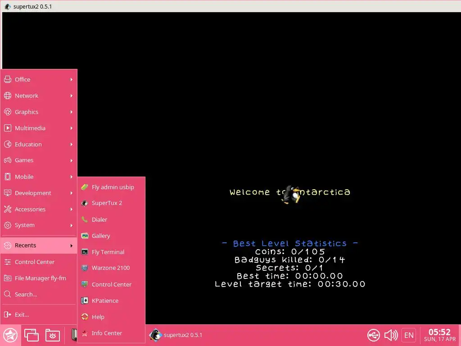This screenshot has width=461, height=346.
Task: Click the Warzone 2100 icon
Action: tap(85, 268)
